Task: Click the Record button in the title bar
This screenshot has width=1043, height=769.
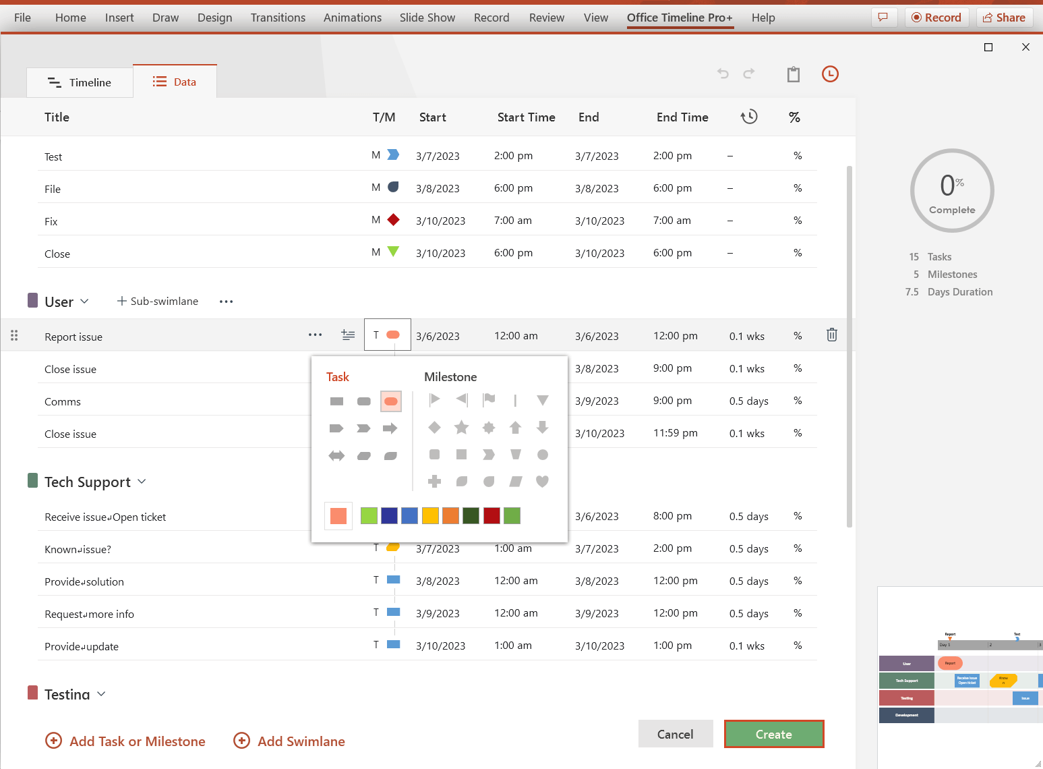Action: click(937, 18)
